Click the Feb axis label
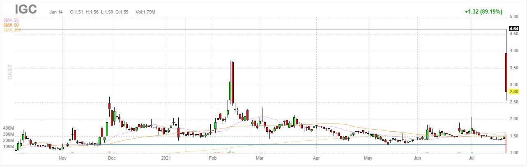527x167 pixels. click(x=212, y=158)
